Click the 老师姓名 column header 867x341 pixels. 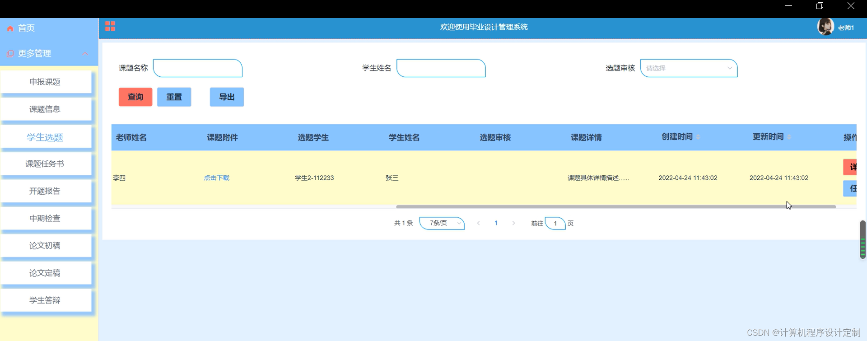click(x=131, y=137)
